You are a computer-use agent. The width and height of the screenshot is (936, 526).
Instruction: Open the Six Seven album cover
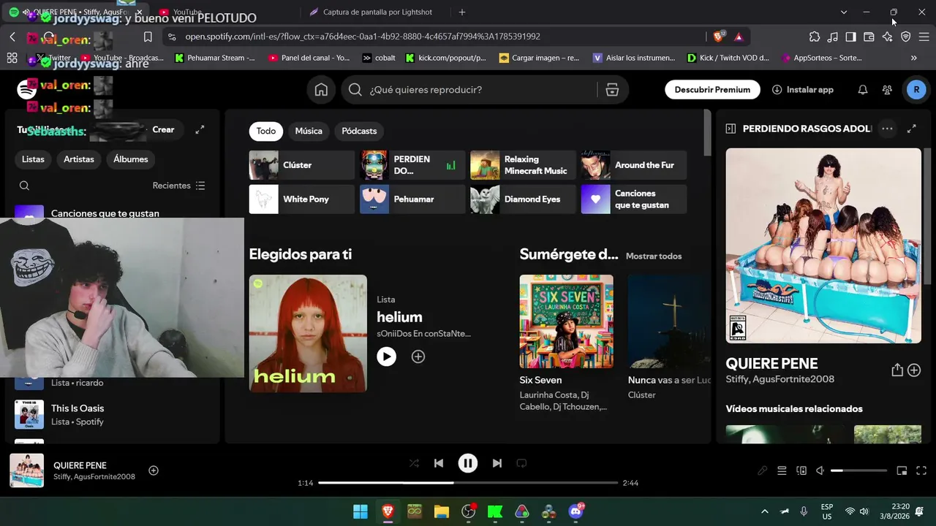pyautogui.click(x=567, y=321)
